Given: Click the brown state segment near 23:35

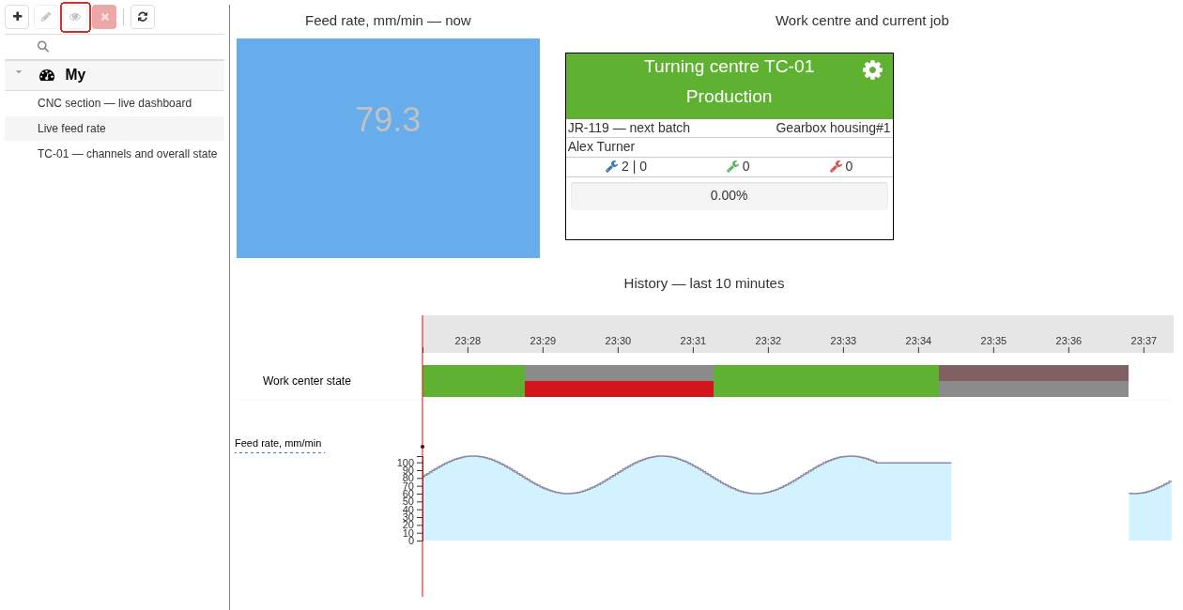Looking at the screenshot, I should pyautogui.click(x=1034, y=373).
